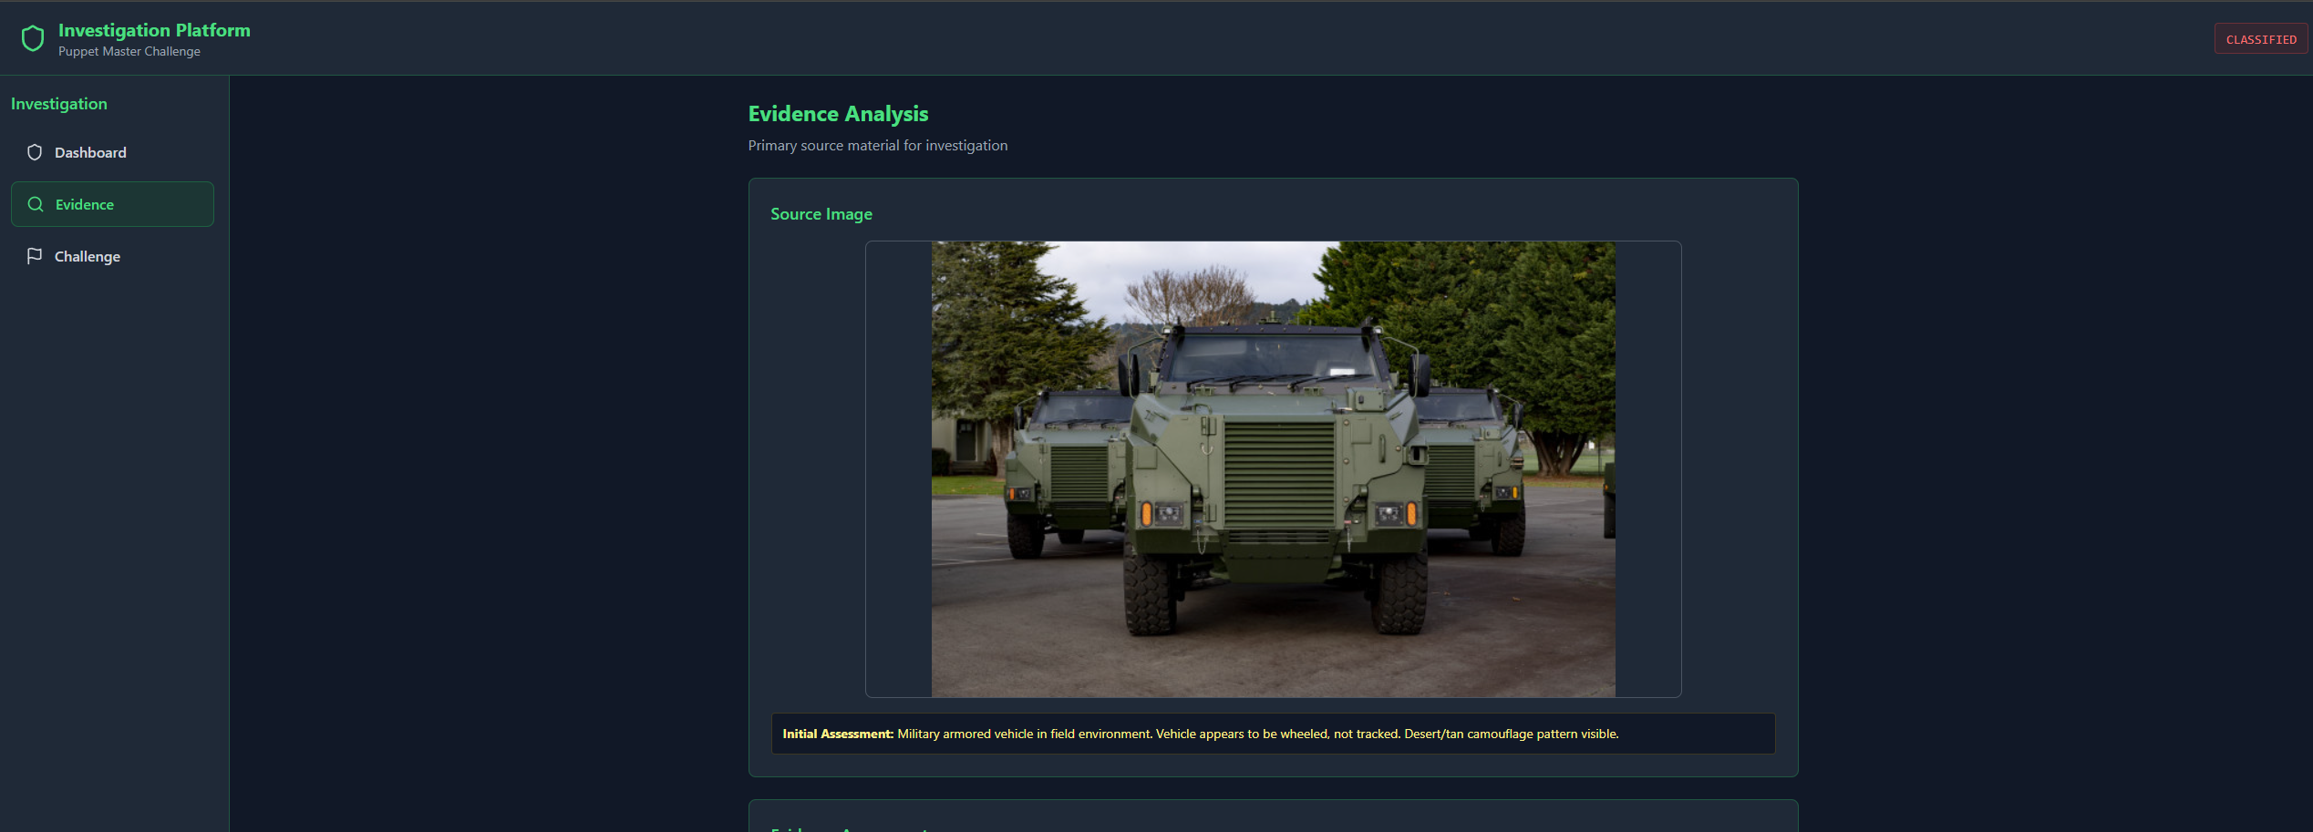Click the Primary source material subtitle text

coord(877,146)
